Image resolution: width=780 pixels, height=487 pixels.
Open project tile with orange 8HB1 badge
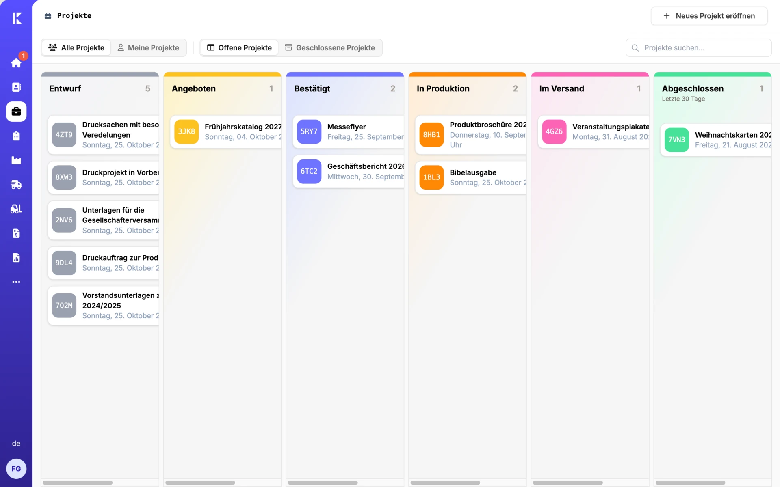tap(470, 135)
